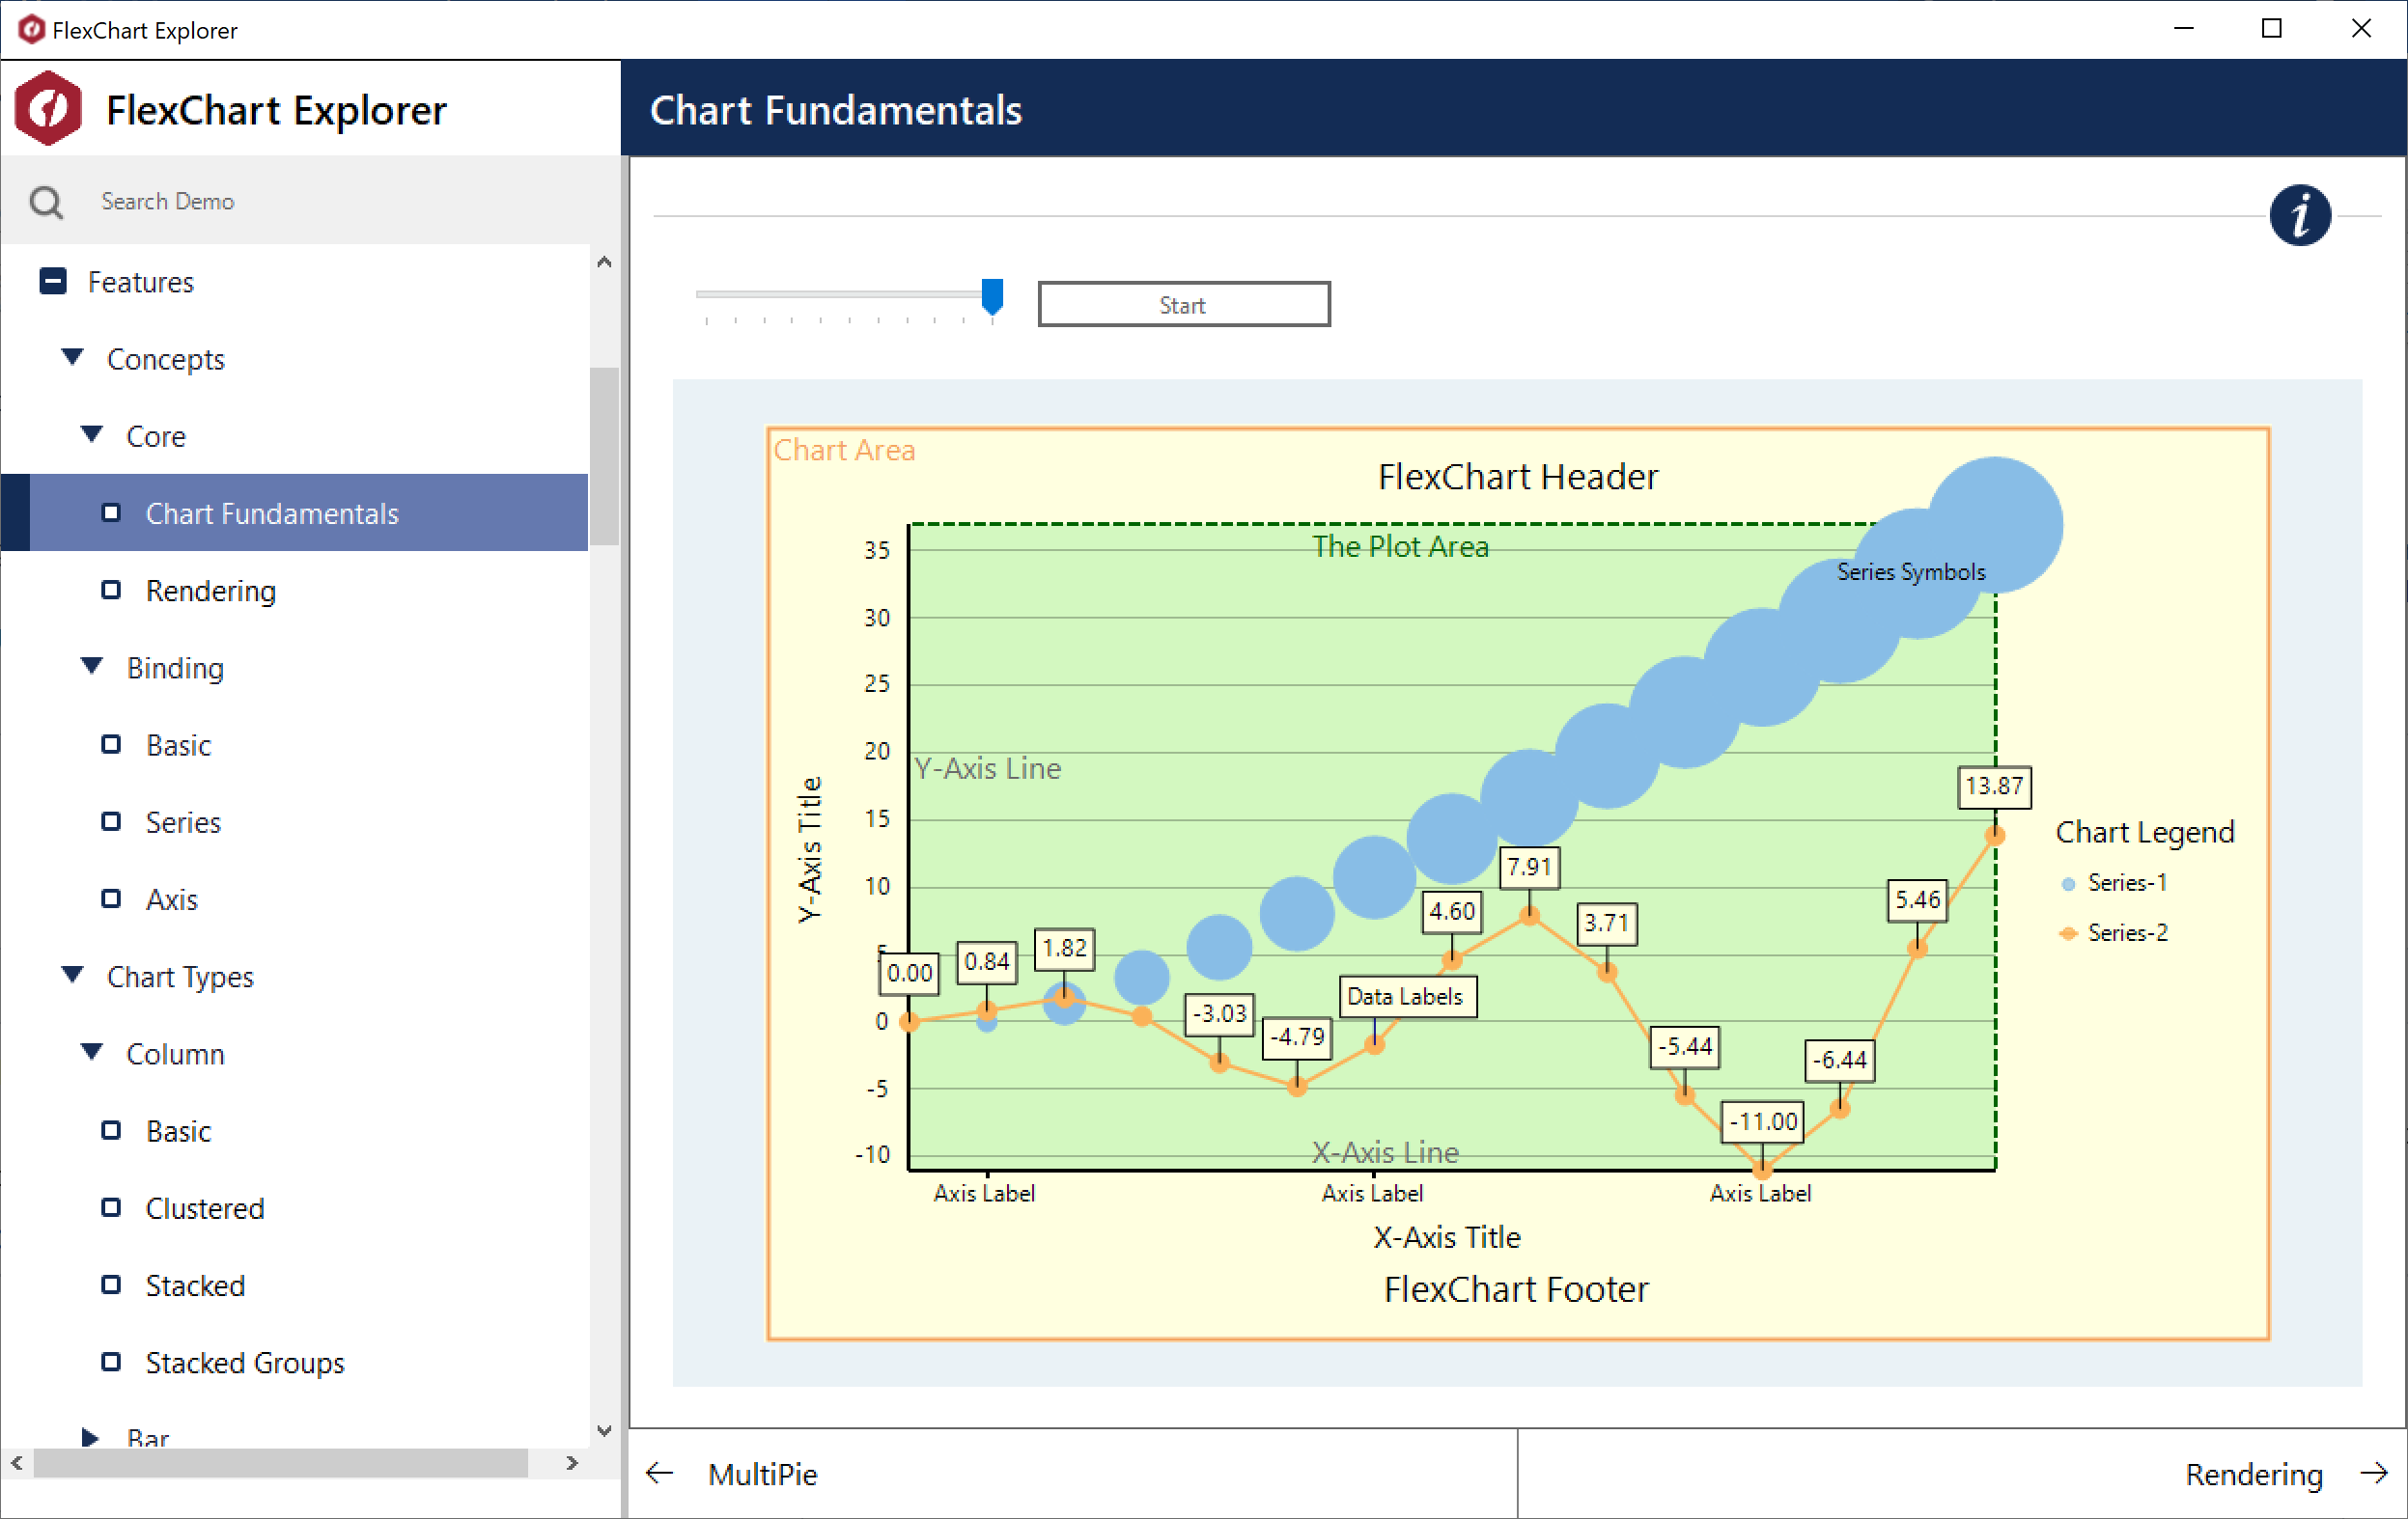This screenshot has width=2408, height=1519.
Task: Click the square icon beside Rendering item
Action: pyautogui.click(x=111, y=590)
